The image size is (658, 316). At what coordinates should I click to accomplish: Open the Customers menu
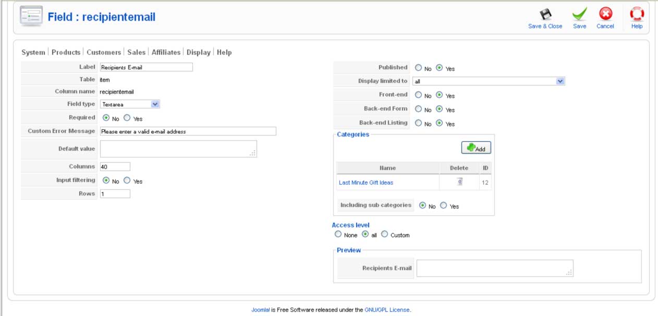pos(104,52)
